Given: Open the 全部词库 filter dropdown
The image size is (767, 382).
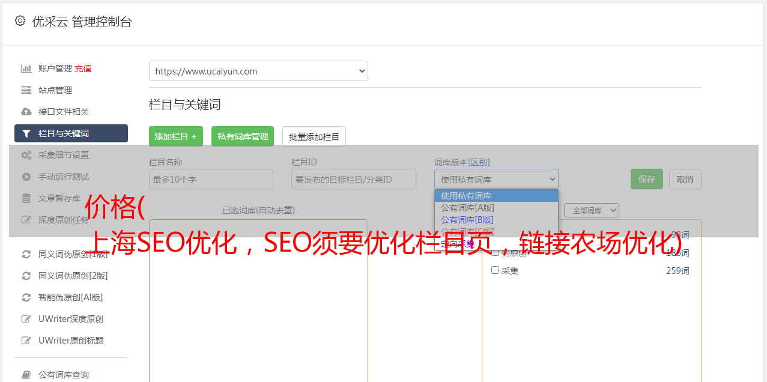Looking at the screenshot, I should [592, 210].
